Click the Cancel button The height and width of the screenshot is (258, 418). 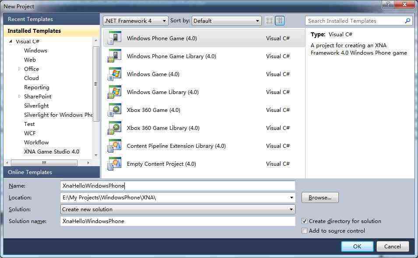[393, 246]
